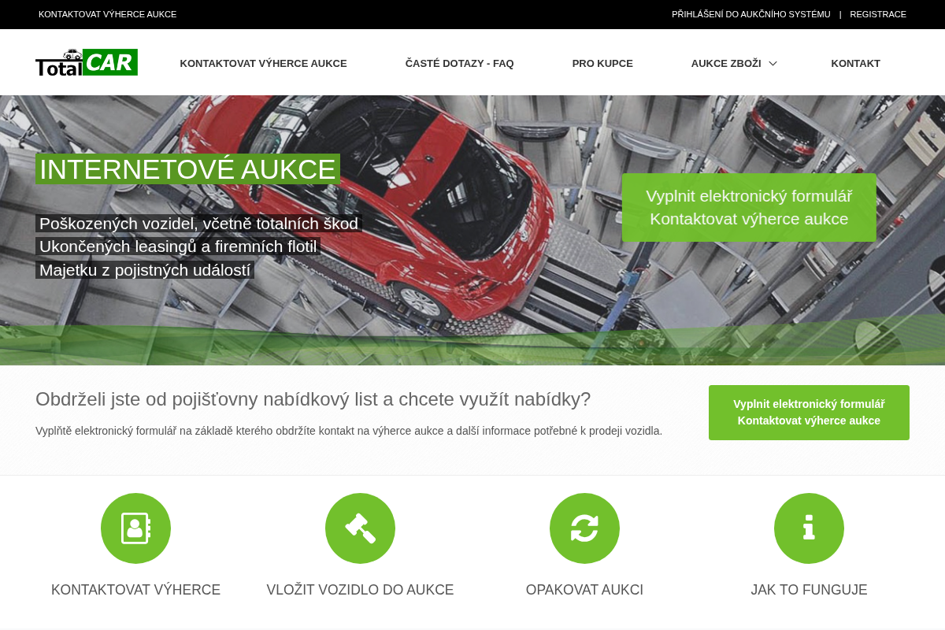This screenshot has width=945, height=630.
Task: Click the text Poškozených vozidel, včetně totalních škod
Action: click(198, 224)
